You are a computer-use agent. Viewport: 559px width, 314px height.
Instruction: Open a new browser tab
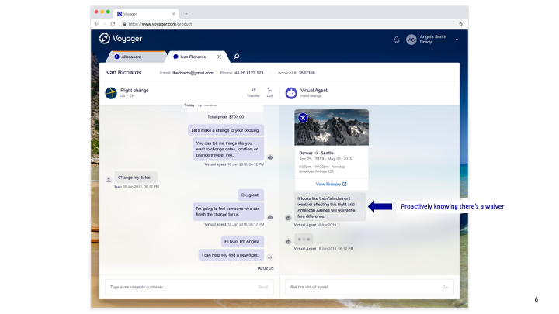point(186,14)
